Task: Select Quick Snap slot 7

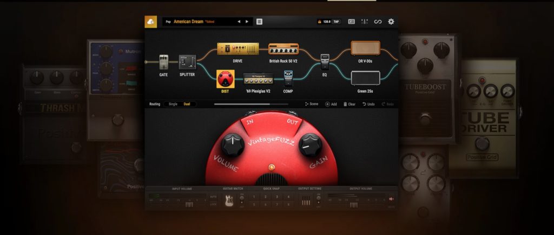Action: pos(277,204)
